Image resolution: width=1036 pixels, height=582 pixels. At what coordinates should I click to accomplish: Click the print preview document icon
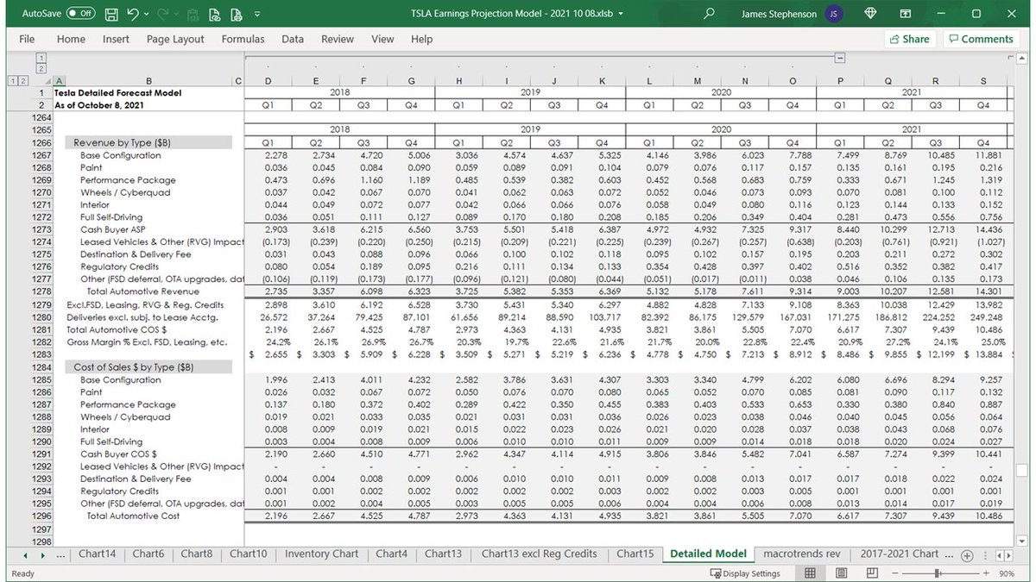215,14
